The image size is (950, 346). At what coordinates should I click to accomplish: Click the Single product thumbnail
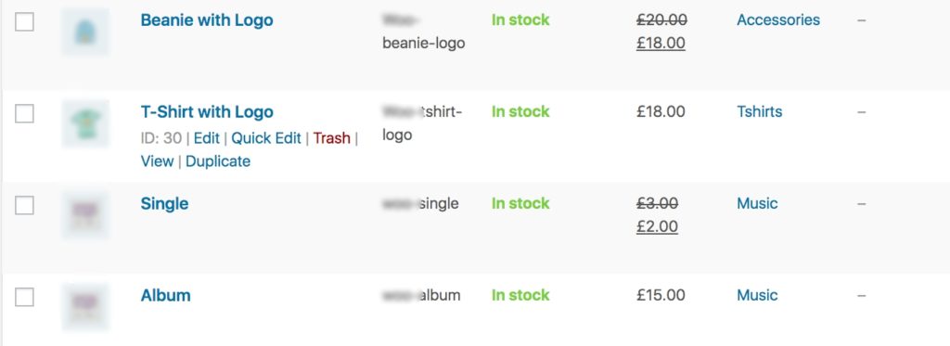(85, 215)
